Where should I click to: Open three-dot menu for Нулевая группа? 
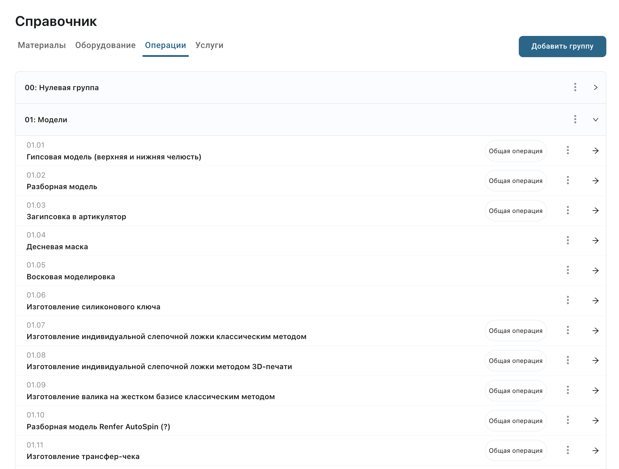click(575, 87)
